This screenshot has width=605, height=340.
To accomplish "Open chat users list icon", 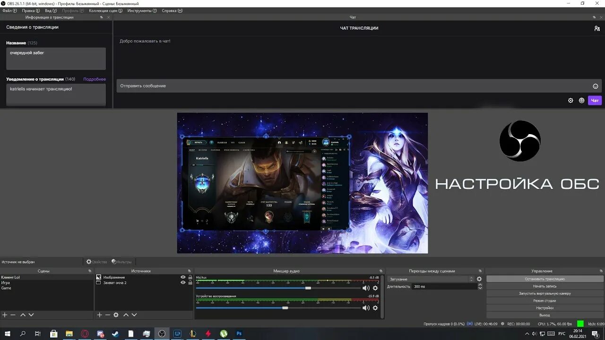I will pyautogui.click(x=597, y=28).
